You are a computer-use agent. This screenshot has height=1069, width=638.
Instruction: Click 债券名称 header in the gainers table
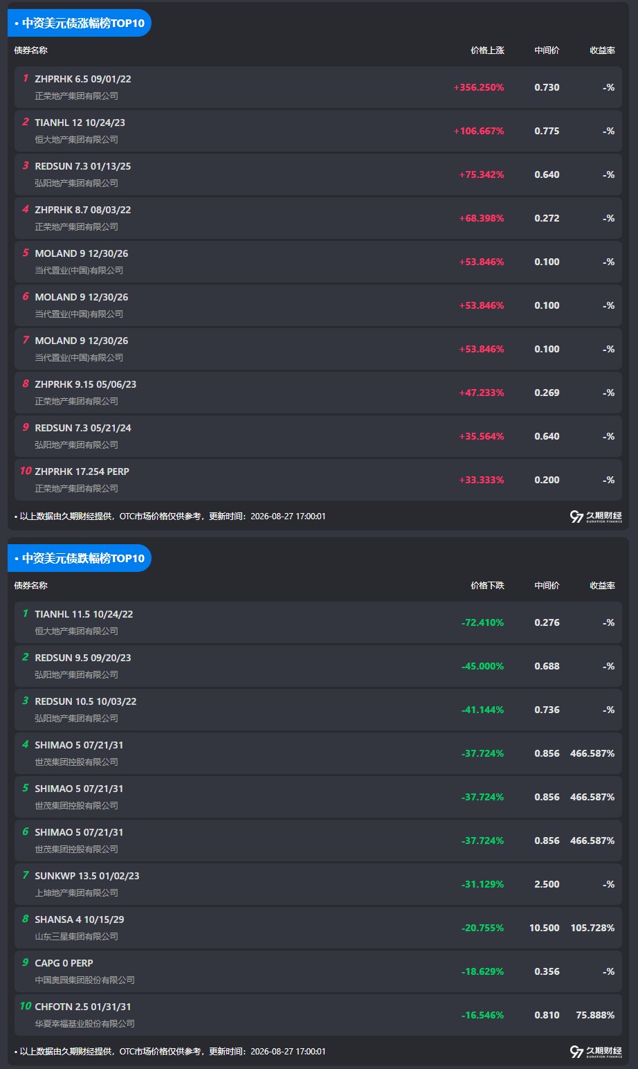click(x=31, y=51)
